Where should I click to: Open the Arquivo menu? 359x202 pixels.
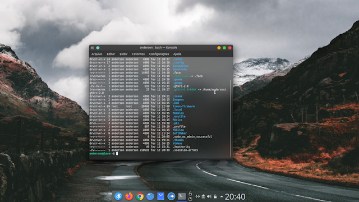[96, 54]
